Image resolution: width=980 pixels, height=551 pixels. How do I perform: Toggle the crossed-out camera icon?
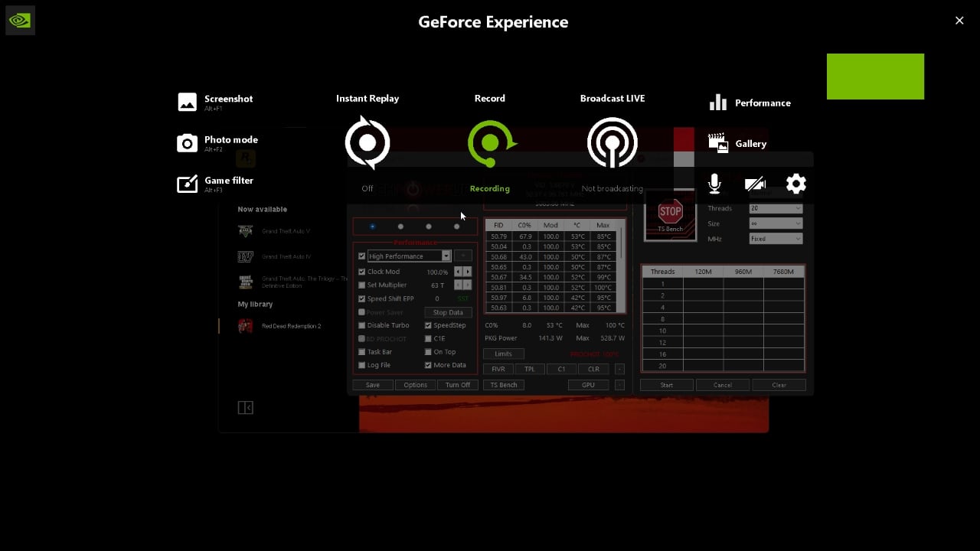tap(755, 184)
